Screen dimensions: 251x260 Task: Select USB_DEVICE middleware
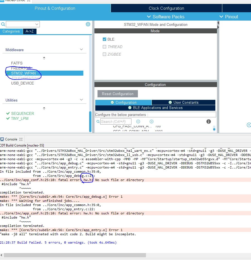coord(22,83)
